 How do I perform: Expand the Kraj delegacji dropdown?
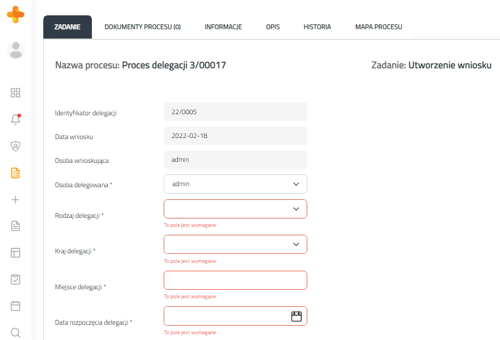(x=296, y=244)
